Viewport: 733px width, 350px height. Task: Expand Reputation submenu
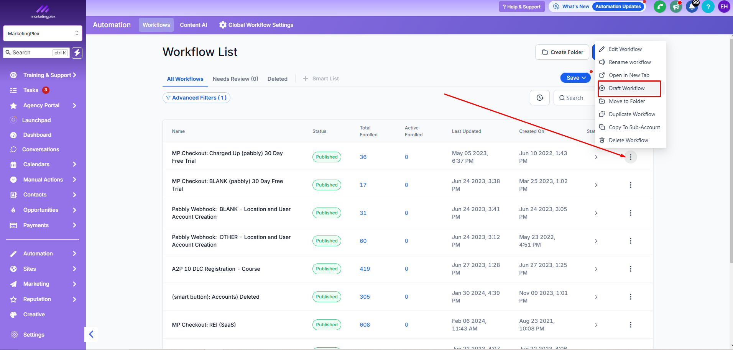(x=74, y=299)
